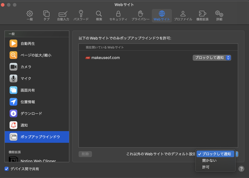Viewport: 249px width, 178px height.
Task: Open the パスワード key icon pane
Action: point(81,16)
